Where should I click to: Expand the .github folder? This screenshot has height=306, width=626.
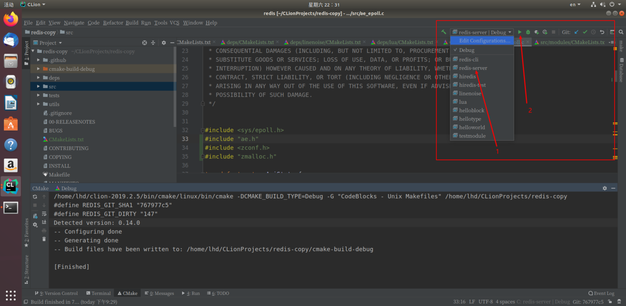tap(39, 60)
